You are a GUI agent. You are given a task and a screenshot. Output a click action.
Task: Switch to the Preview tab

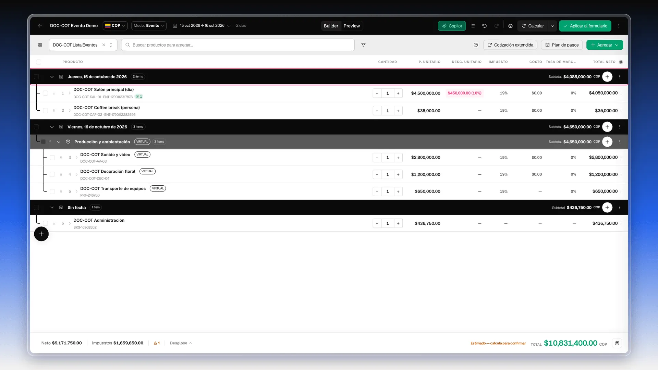[x=352, y=26]
